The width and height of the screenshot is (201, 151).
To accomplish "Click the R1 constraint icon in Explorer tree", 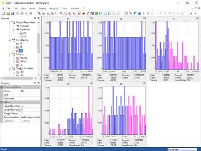I will 17,44.
